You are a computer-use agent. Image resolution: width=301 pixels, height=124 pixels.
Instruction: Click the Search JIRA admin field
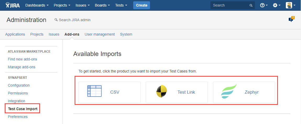click(75, 20)
